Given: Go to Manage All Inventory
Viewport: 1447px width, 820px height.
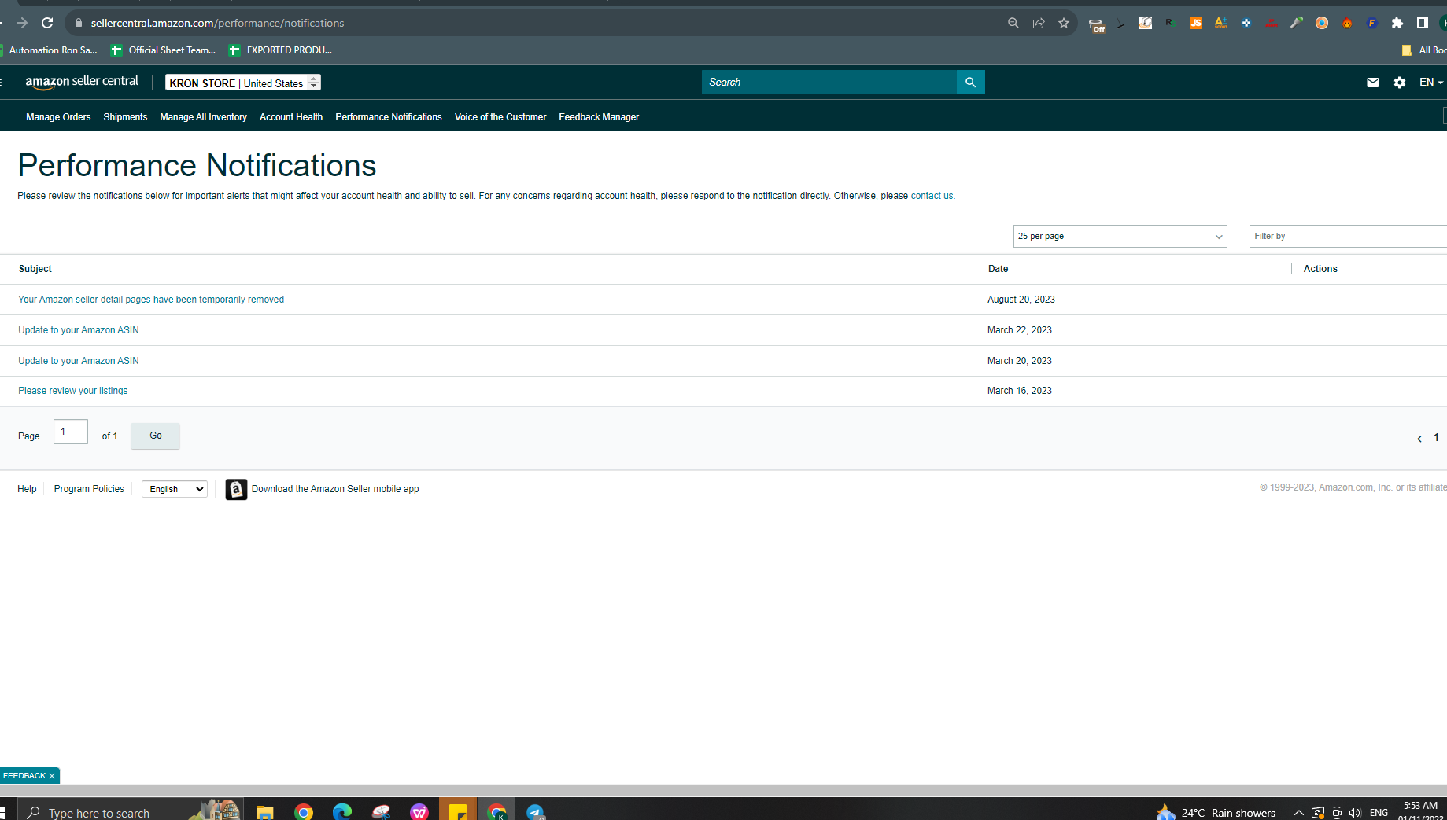Looking at the screenshot, I should click(x=203, y=117).
